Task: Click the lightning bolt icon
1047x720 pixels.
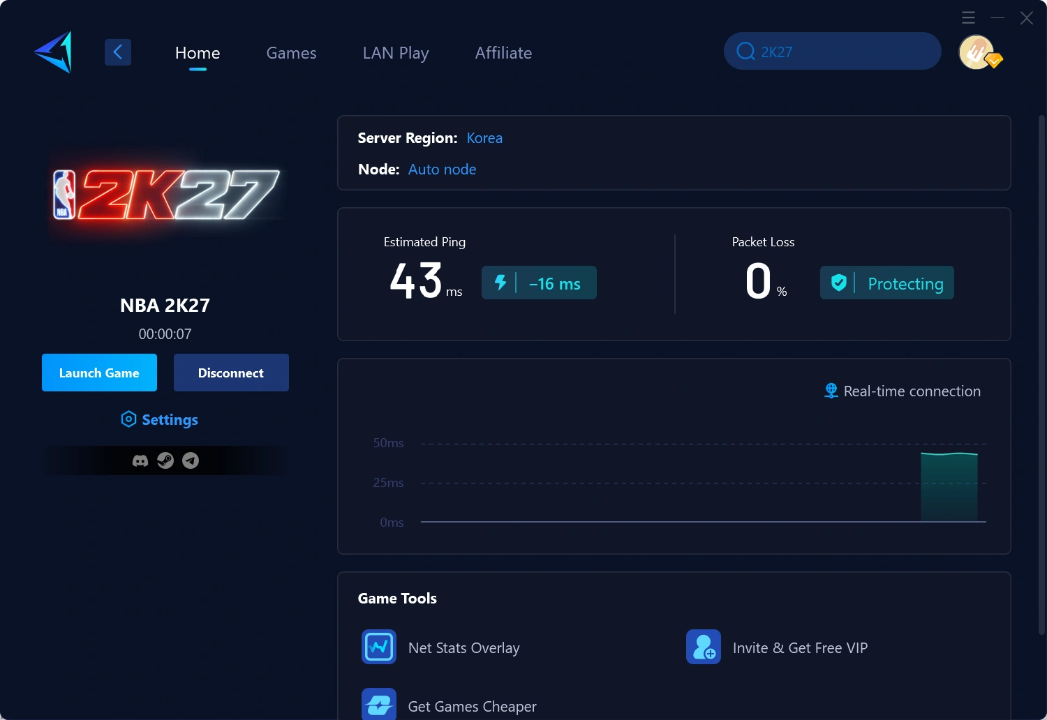Action: pyautogui.click(x=500, y=283)
